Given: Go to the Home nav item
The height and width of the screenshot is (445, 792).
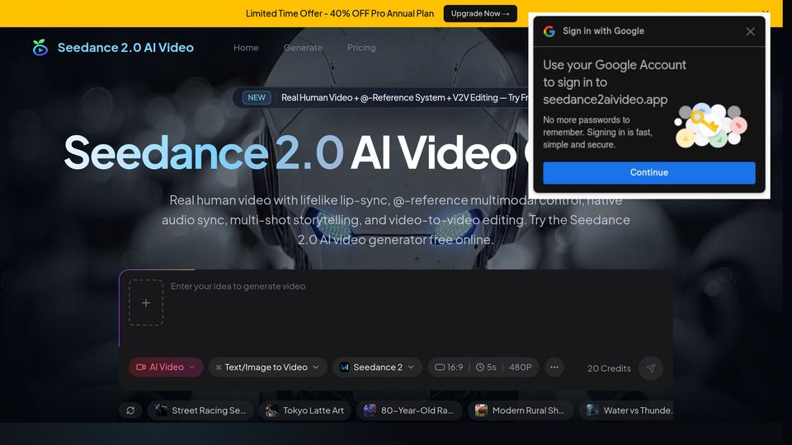Looking at the screenshot, I should (x=246, y=48).
